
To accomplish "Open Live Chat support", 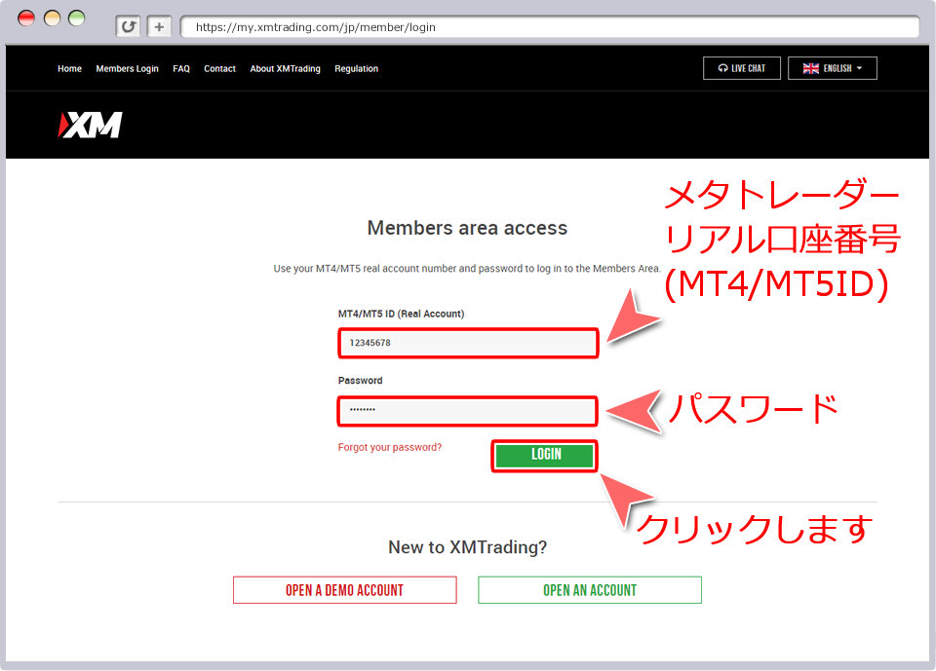I will point(741,68).
